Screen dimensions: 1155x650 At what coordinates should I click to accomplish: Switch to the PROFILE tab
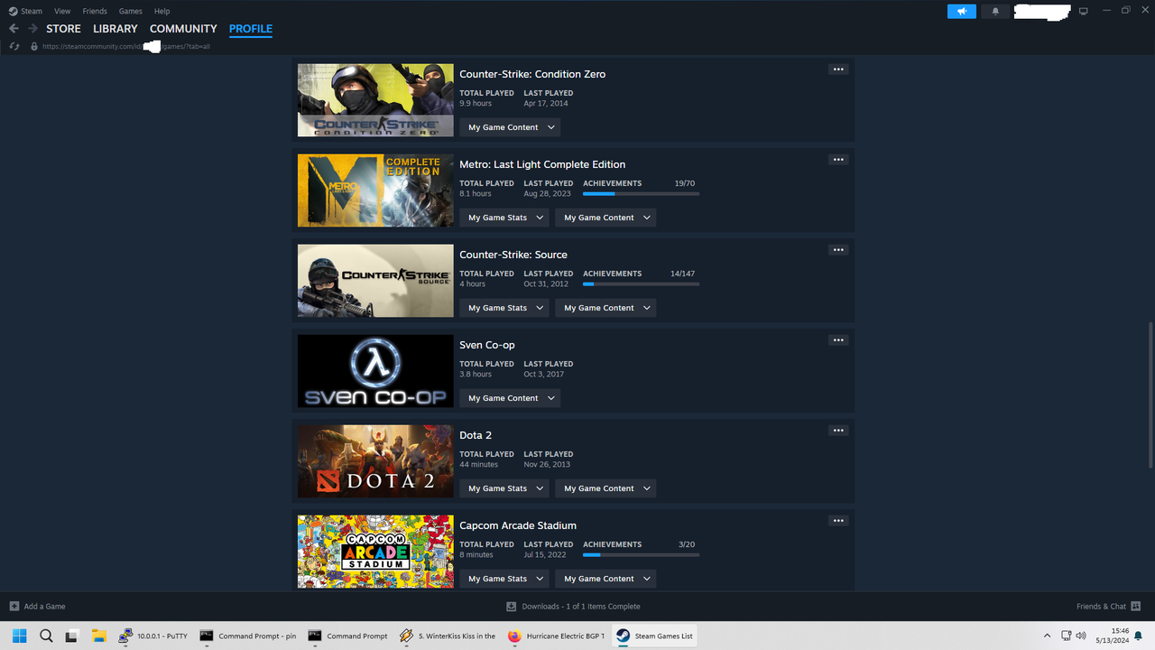coord(251,29)
